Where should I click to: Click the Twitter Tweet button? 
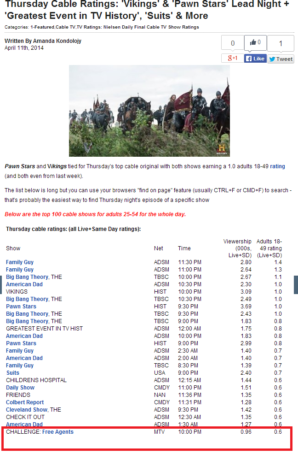[281, 59]
